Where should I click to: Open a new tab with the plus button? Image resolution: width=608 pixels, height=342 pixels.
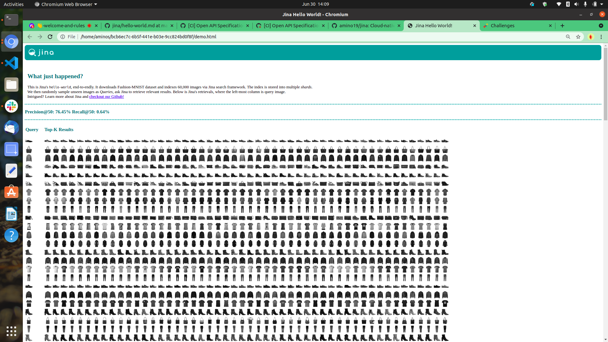pos(562,26)
